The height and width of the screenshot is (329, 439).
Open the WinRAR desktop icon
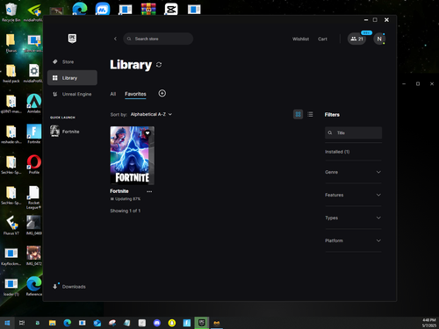tap(148, 9)
